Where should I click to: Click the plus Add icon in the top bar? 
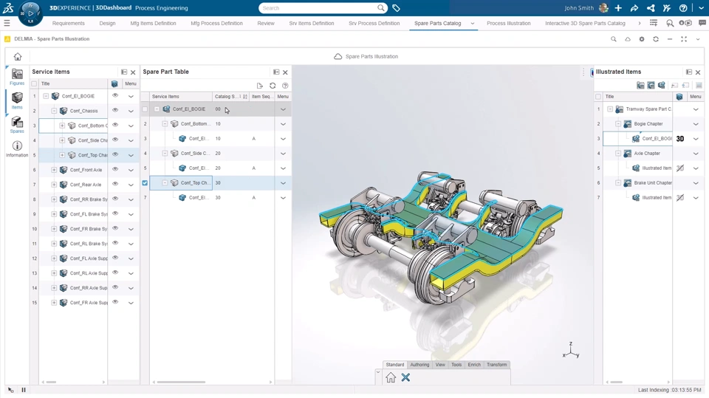coord(618,8)
